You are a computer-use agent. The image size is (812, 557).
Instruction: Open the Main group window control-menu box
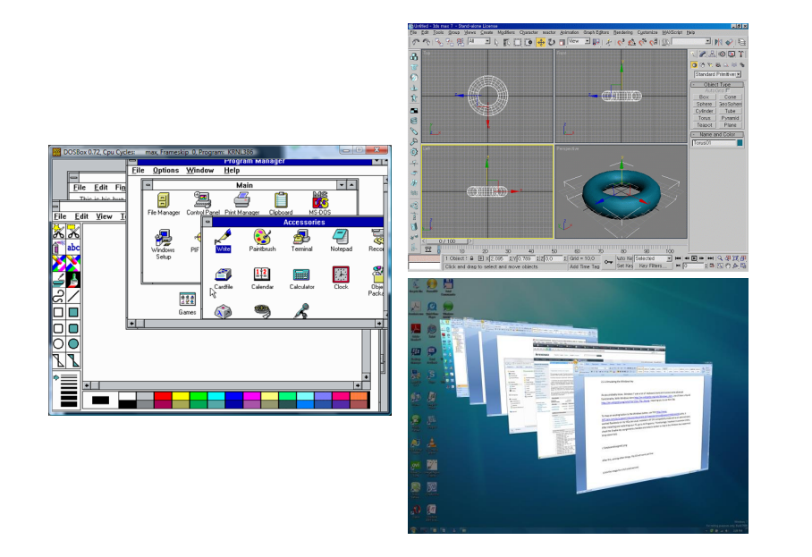coord(148,185)
